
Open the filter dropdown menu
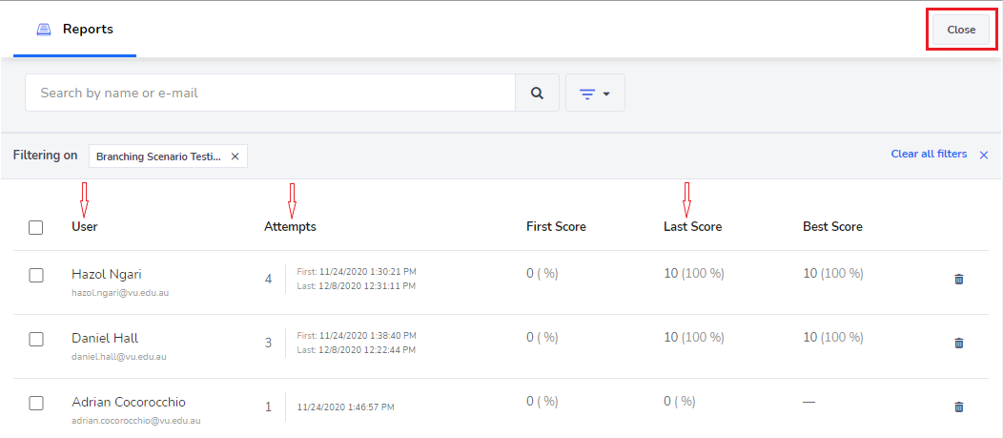point(595,93)
